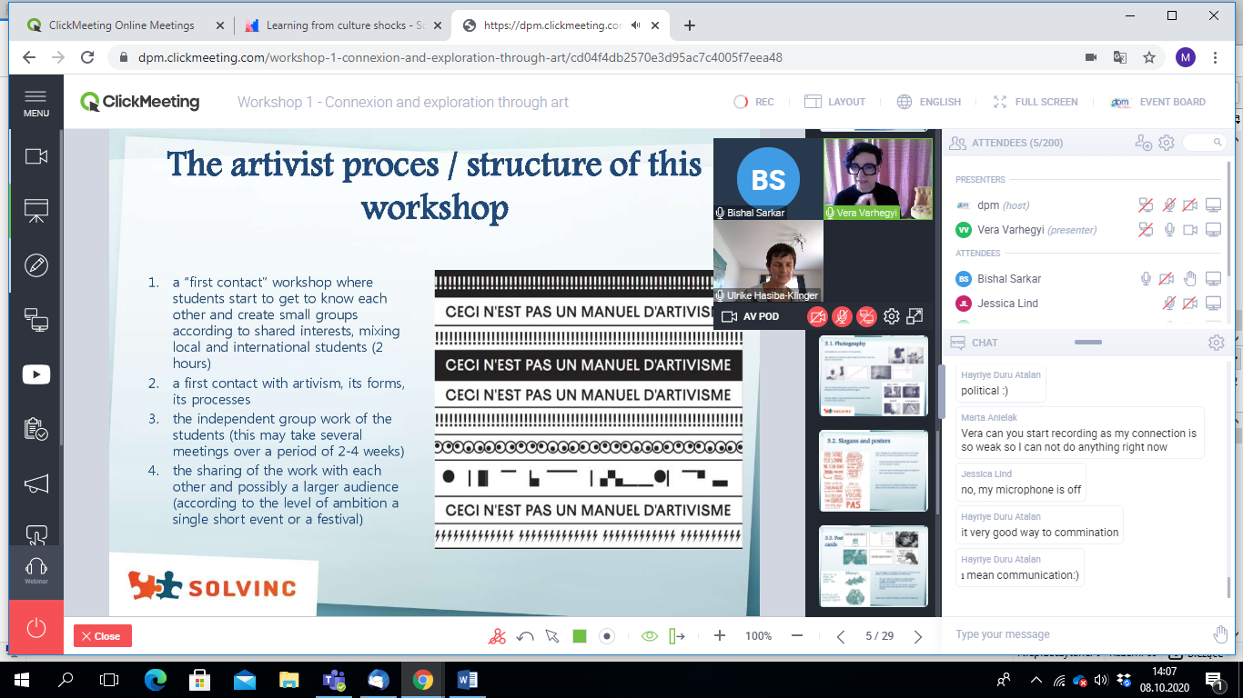Click the undo arrow in presentation toolbar

(x=525, y=636)
